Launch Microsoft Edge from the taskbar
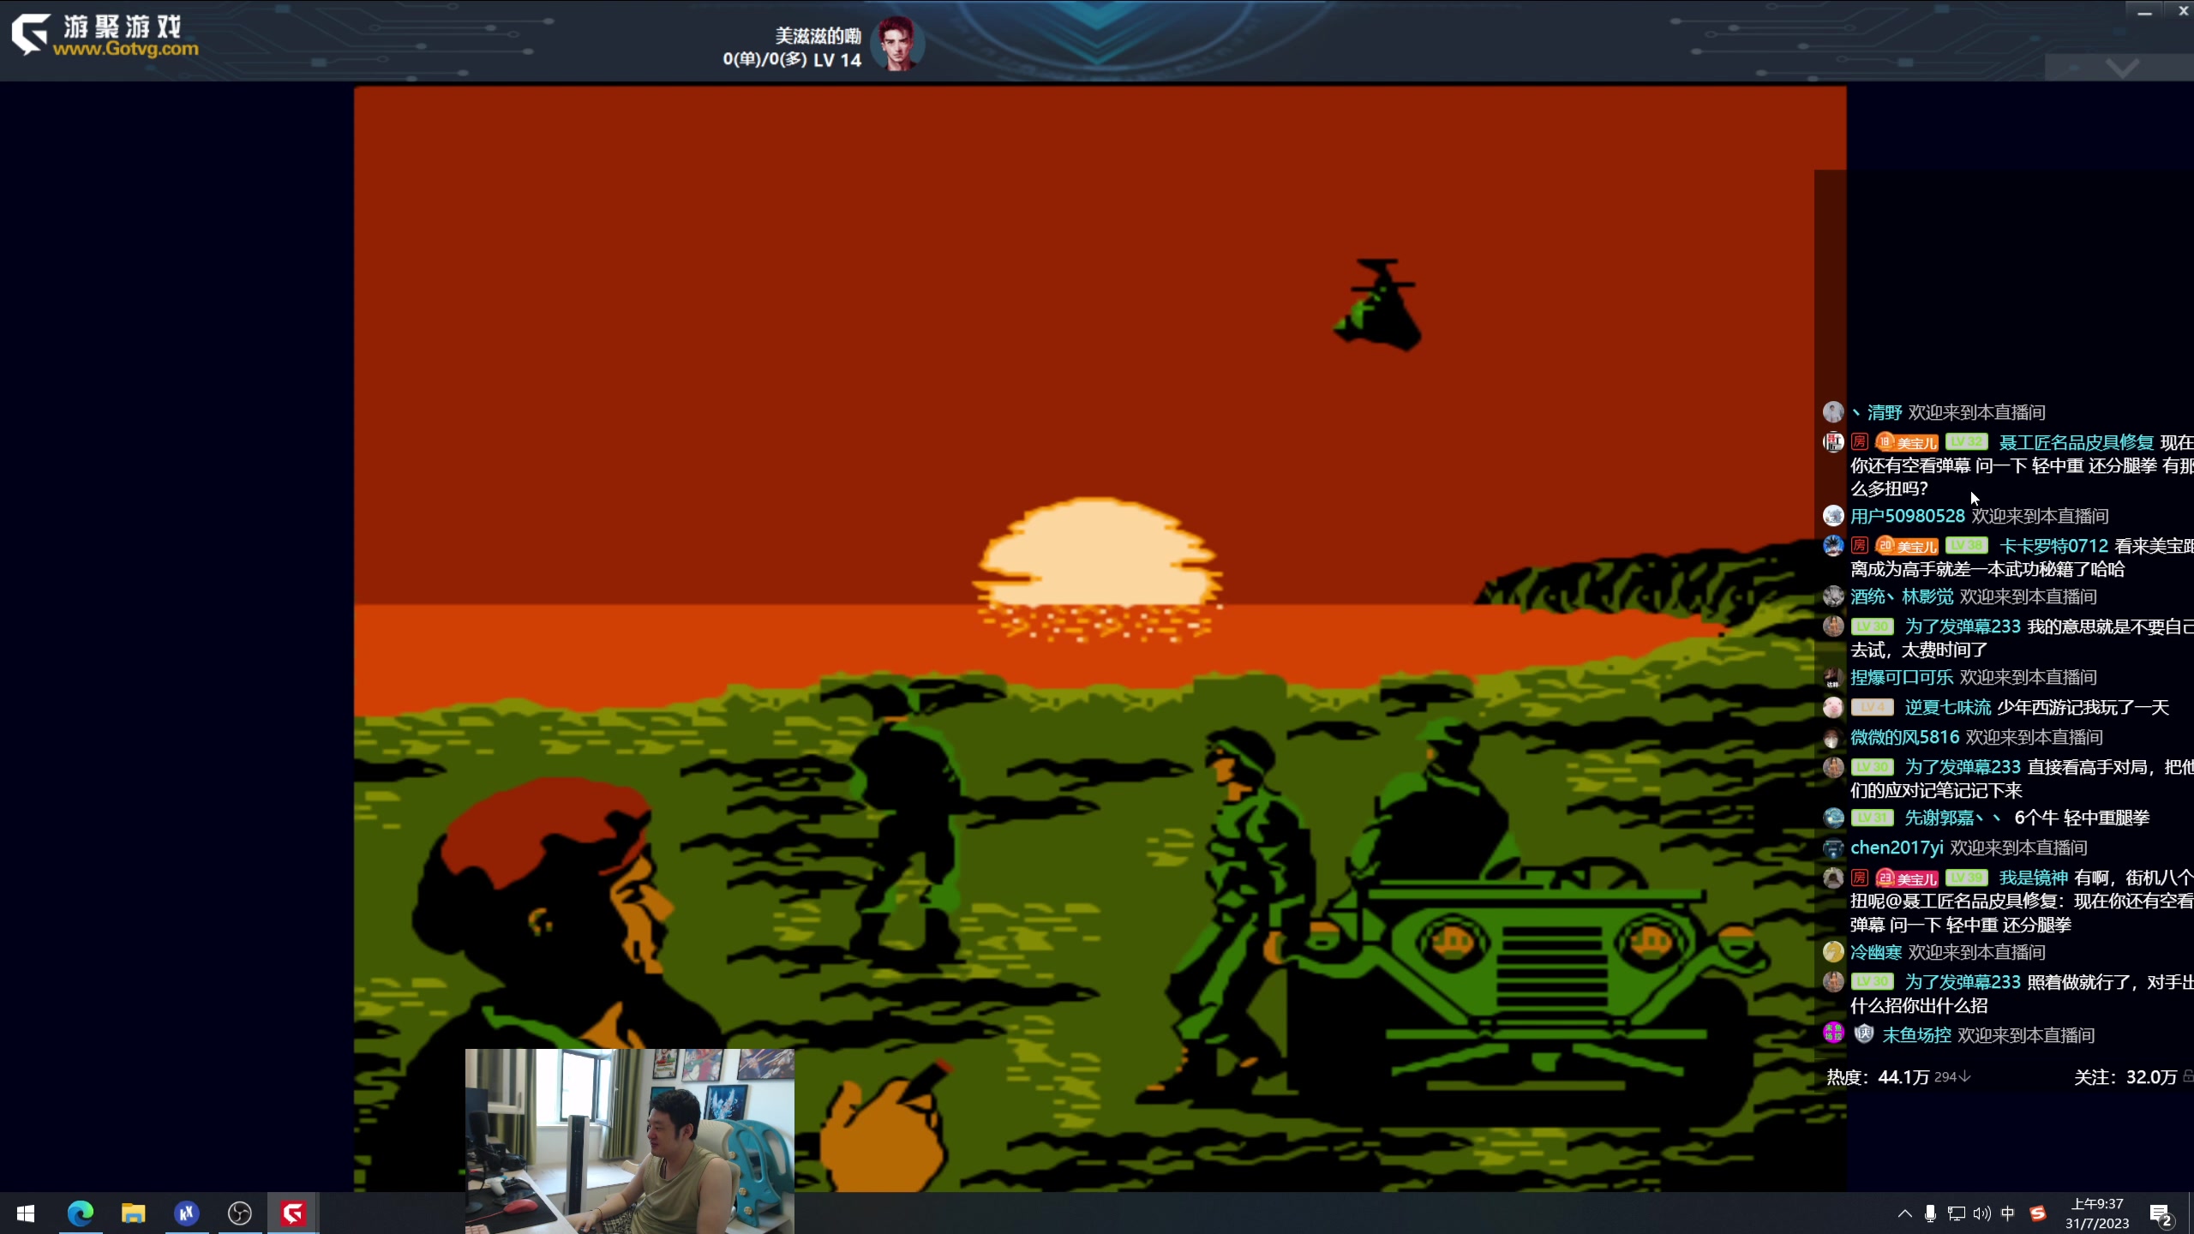 click(x=81, y=1213)
